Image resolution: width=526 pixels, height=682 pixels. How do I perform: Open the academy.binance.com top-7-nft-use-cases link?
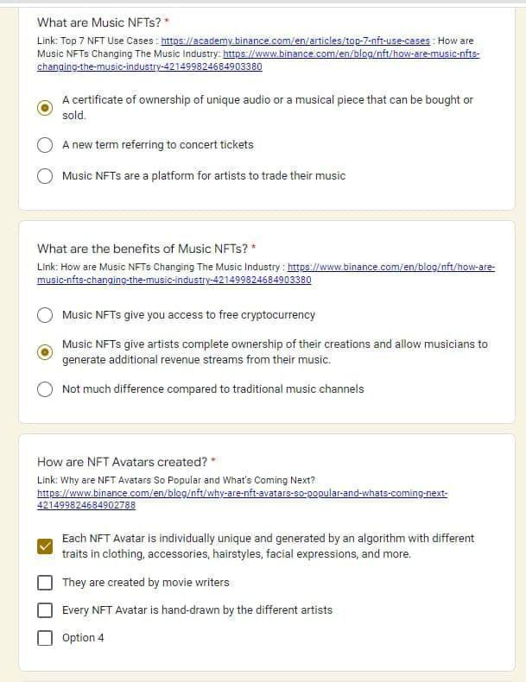pyautogui.click(x=295, y=41)
